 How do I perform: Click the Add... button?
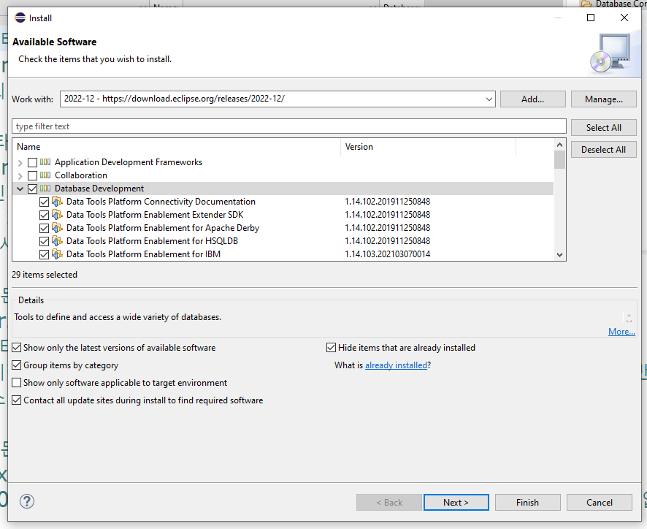[532, 99]
